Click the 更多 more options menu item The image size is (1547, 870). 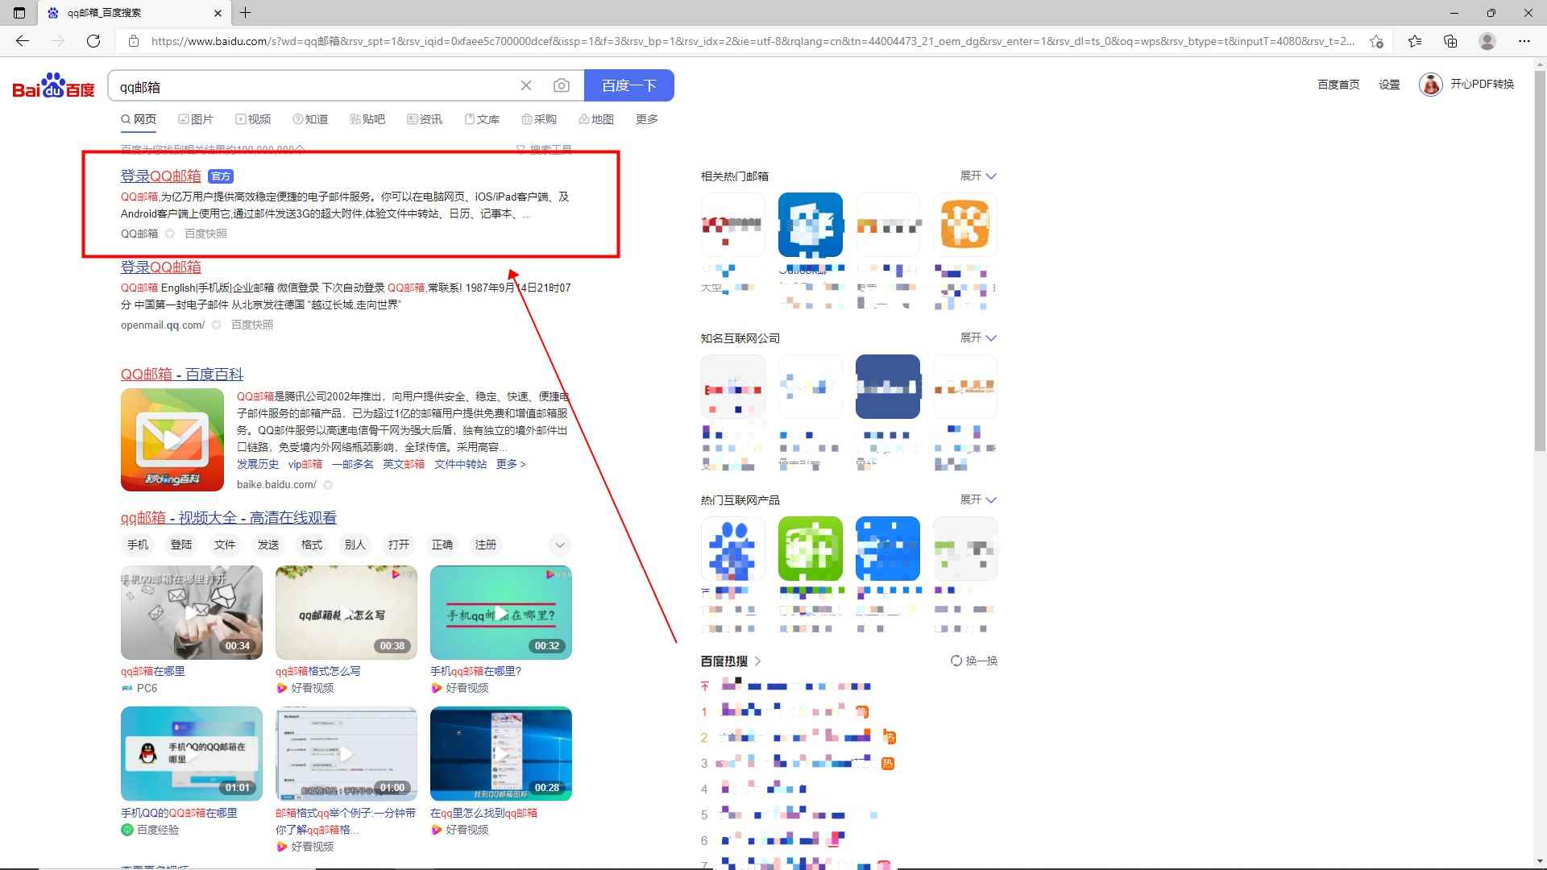coord(646,119)
